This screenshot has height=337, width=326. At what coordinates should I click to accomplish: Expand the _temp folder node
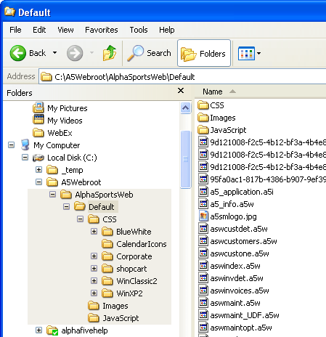click(x=38, y=169)
